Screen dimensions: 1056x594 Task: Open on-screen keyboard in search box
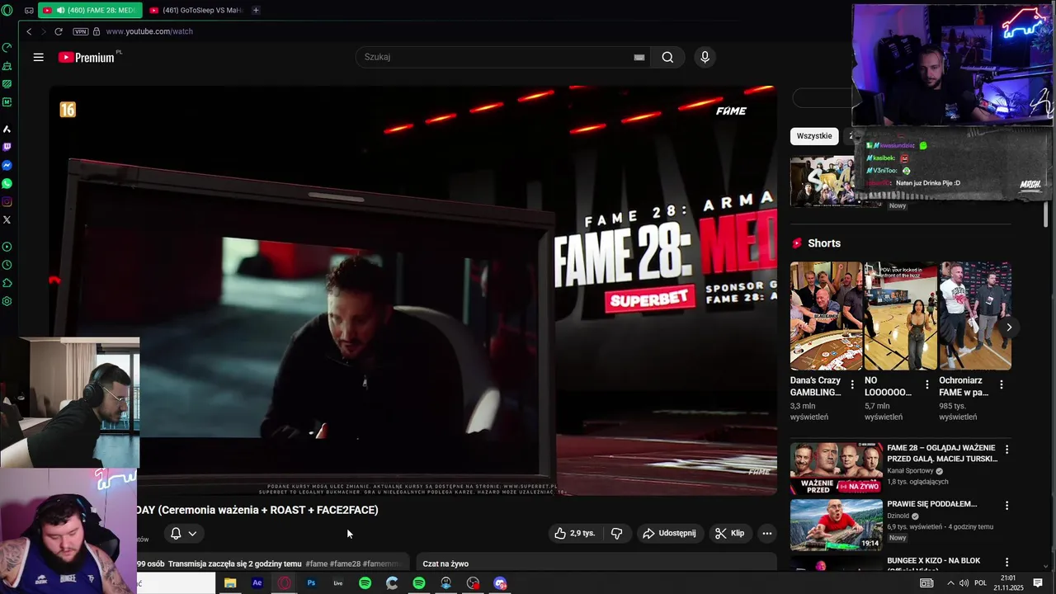[639, 57]
